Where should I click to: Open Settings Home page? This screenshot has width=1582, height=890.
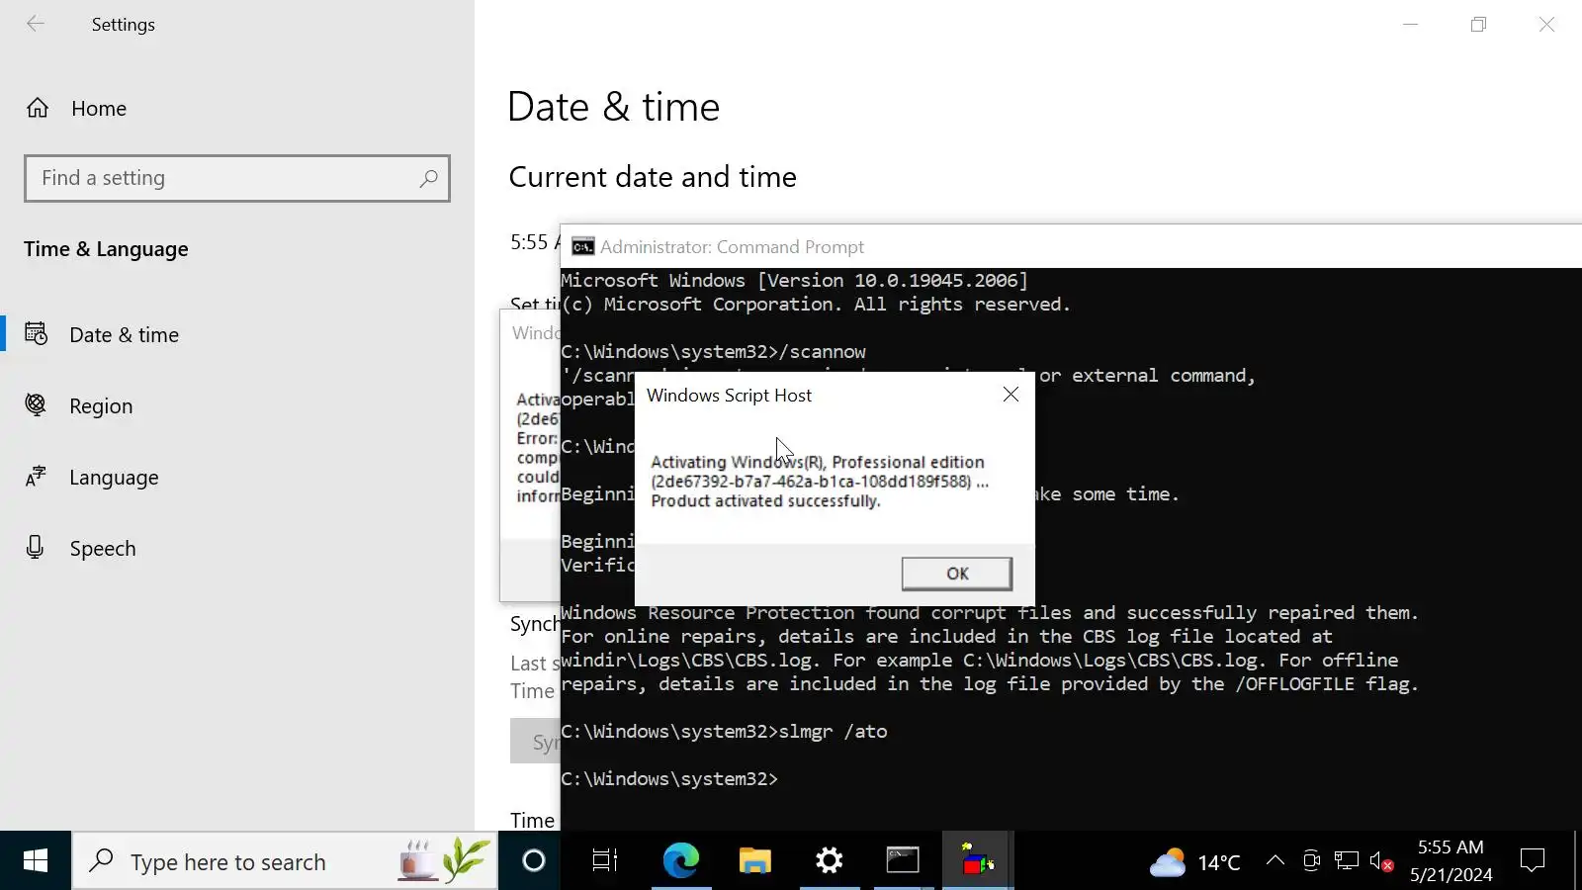[237, 108]
